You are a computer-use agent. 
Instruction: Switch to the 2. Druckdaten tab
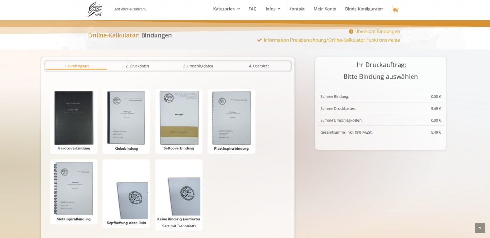pyautogui.click(x=137, y=66)
